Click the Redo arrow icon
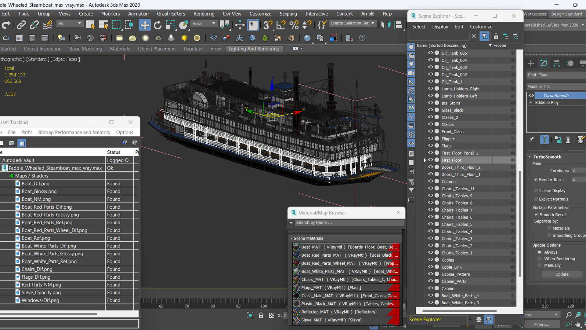The image size is (586, 330). (6, 25)
